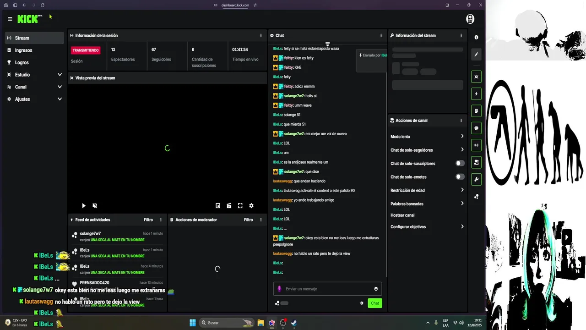Click the camera icon in right sidebar
This screenshot has height=330, width=586.
pos(476,162)
